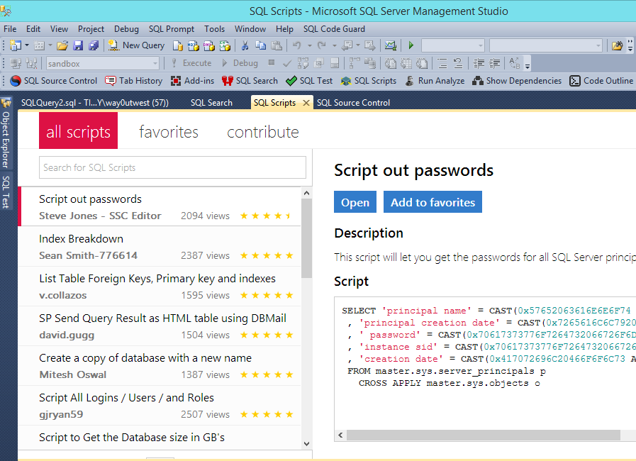Viewport: 636px width, 461px height.
Task: Click the Search for SQL Scripts field
Action: (x=172, y=167)
